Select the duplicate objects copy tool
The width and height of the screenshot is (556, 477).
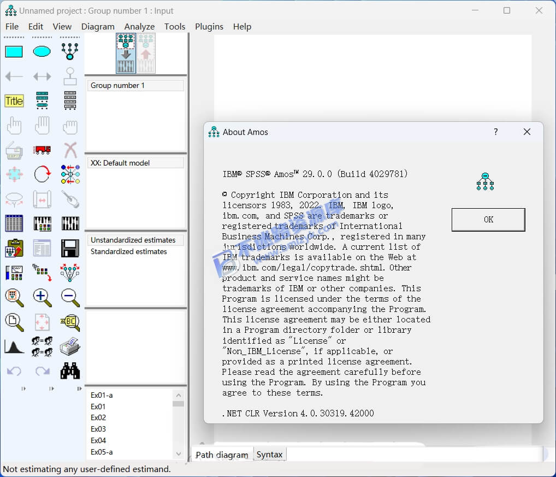tap(14, 150)
